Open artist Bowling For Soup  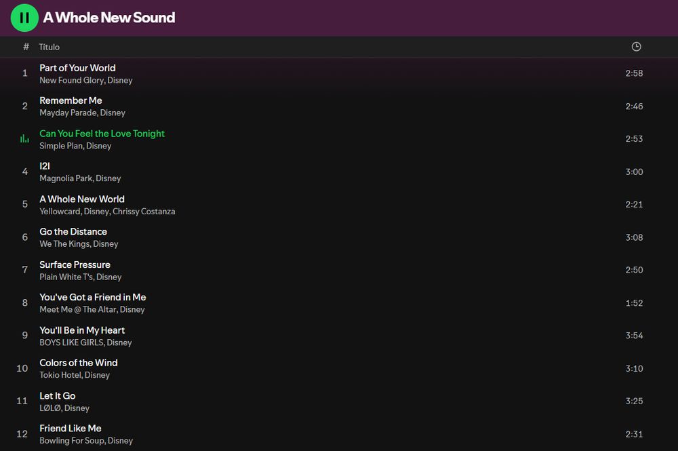[72, 441]
